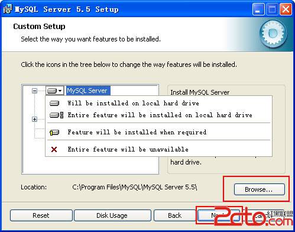Go Back to previous step

tap(174, 215)
